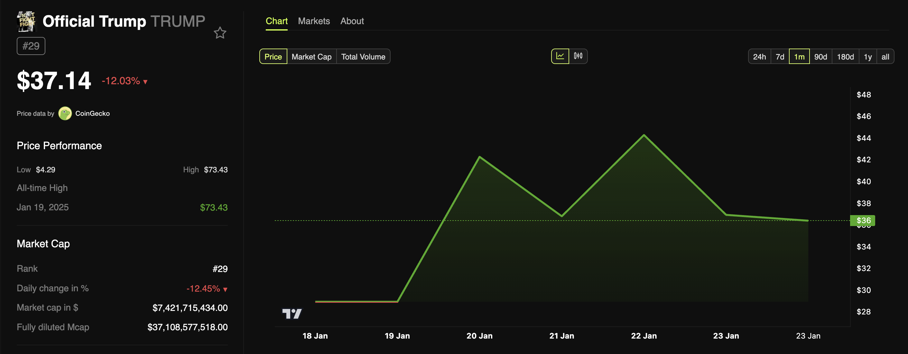Image resolution: width=908 pixels, height=354 pixels.
Task: Select the Market Cap chart toggle
Action: click(x=311, y=57)
